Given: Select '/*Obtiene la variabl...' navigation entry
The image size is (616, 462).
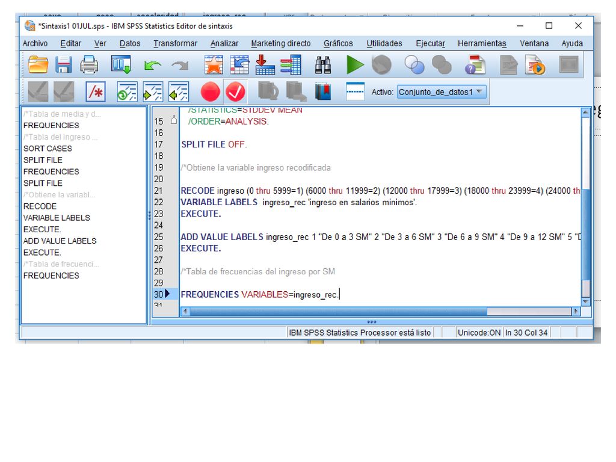Looking at the screenshot, I should click(x=59, y=195).
